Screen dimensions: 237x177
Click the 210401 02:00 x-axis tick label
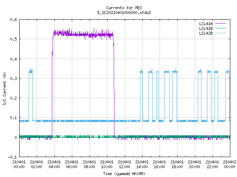(36, 164)
